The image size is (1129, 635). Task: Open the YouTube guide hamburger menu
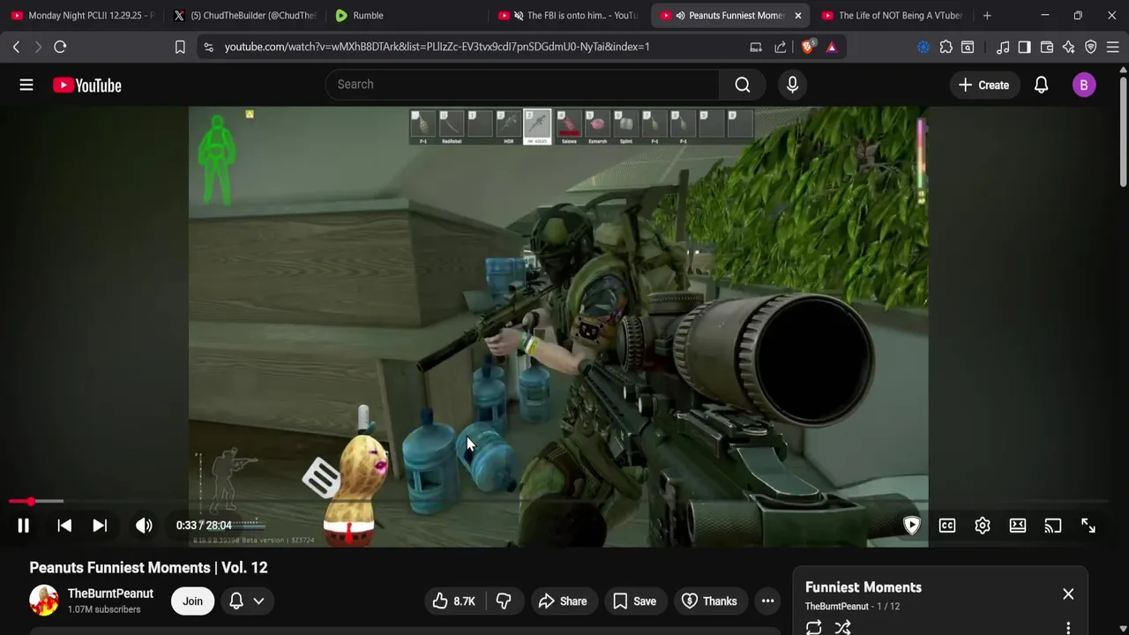click(26, 85)
